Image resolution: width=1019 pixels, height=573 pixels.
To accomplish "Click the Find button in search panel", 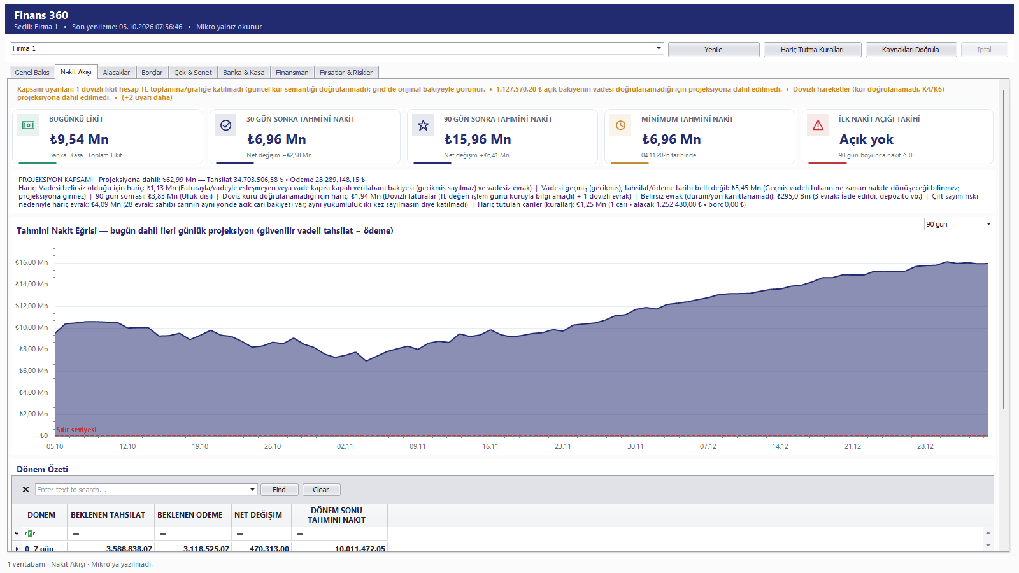I will tap(279, 490).
